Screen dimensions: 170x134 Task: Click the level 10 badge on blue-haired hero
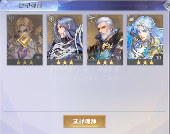click(x=158, y=57)
